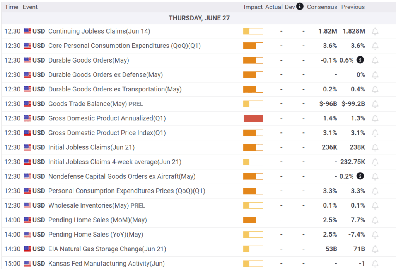
Task: Set alert bell for GDP Annualized(Q1)
Action: [x=375, y=118]
